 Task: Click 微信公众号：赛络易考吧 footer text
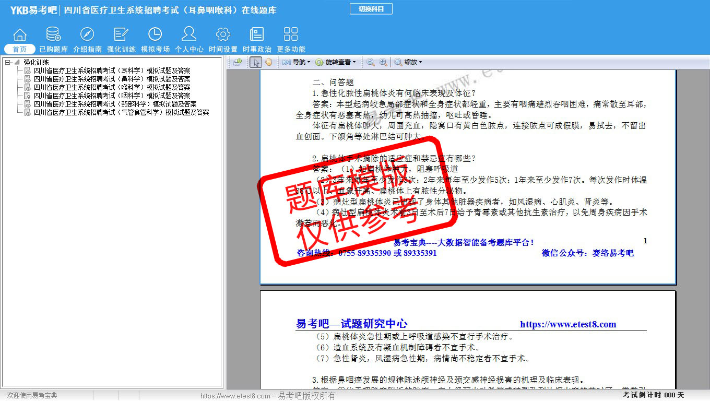(x=588, y=253)
